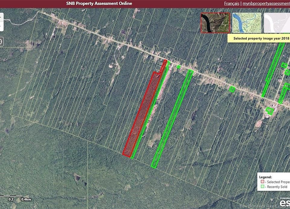This screenshot has width=290, height=209.
Task: Click the Esri logo in the corner
Action: 284,202
